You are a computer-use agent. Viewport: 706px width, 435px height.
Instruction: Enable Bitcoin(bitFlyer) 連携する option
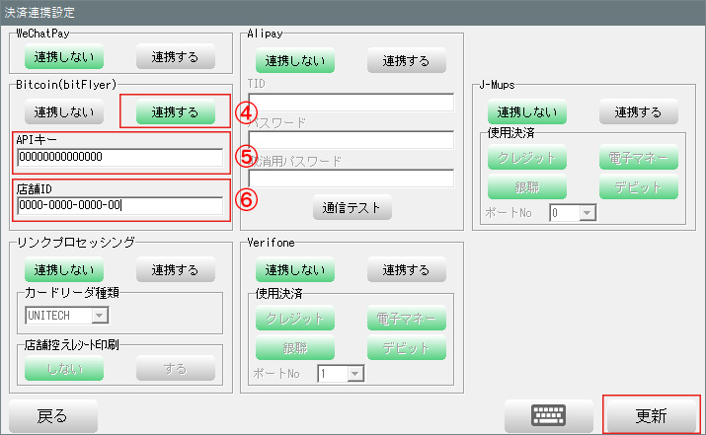(x=175, y=111)
